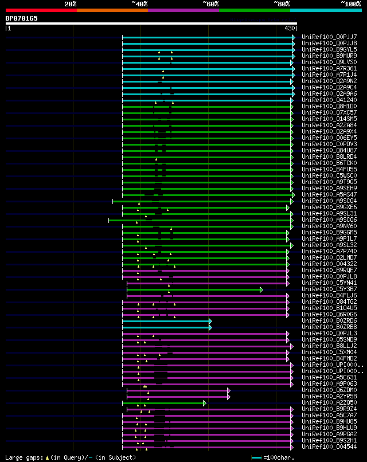Open hit UniRef100_Q0PJJ7
This screenshot has width=367, height=462.
coord(329,37)
